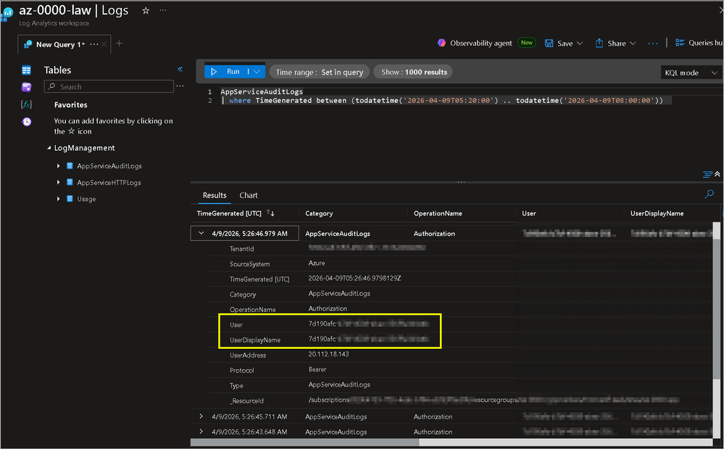Collapse the Tables panel with double chevron
The width and height of the screenshot is (724, 449).
[x=180, y=70]
